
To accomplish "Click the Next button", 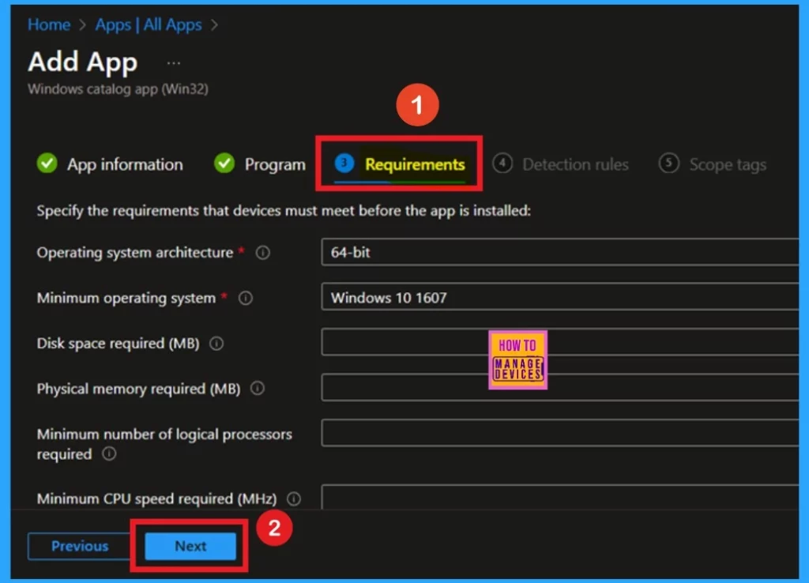I will point(190,547).
